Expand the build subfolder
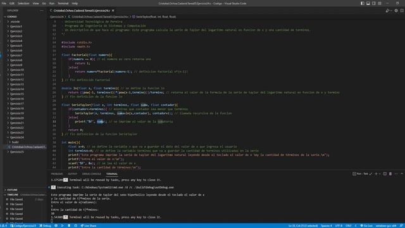405x228 pixels. tap(15, 142)
